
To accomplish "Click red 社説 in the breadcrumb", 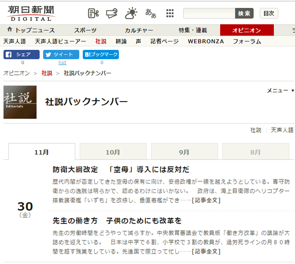I will pos(47,73).
